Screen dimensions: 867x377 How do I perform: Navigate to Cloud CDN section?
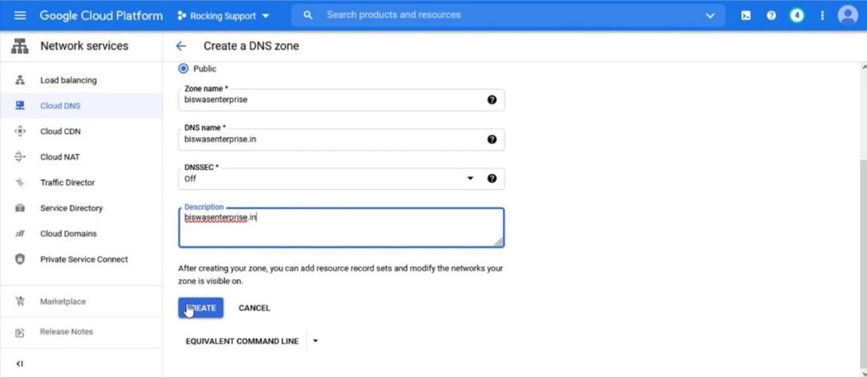click(x=60, y=131)
